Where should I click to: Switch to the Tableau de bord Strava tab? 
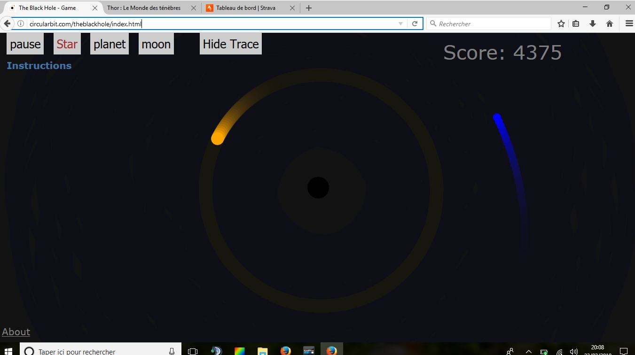click(245, 8)
